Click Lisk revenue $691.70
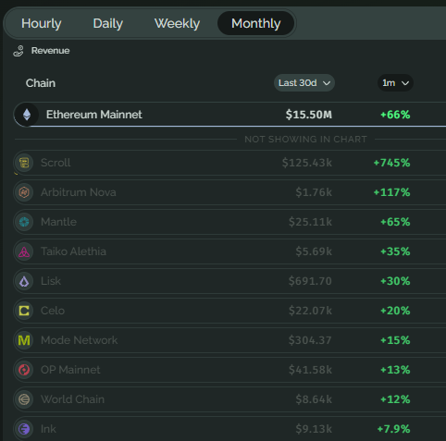 tap(310, 281)
